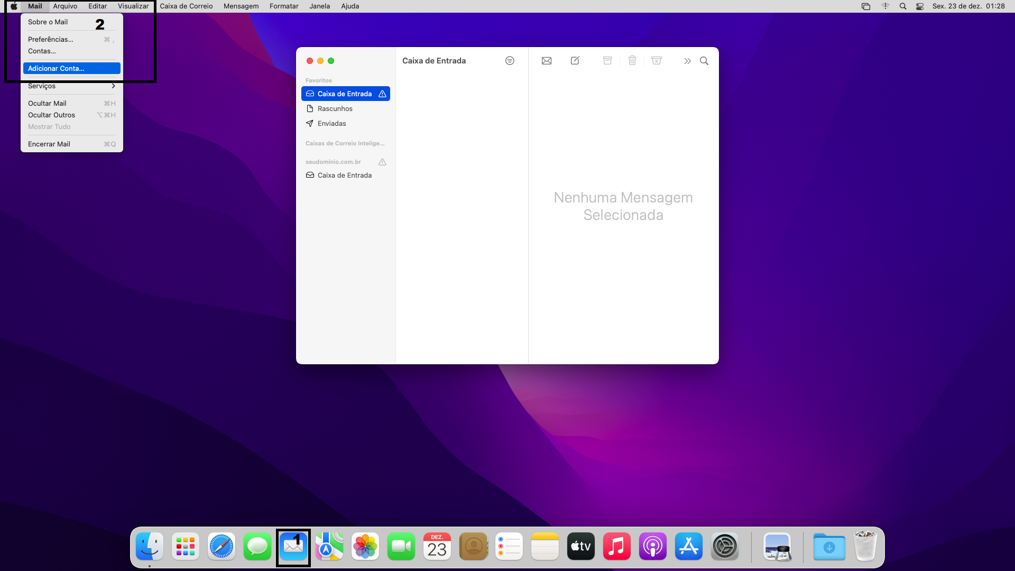Compose a new message with pencil icon

[x=575, y=61]
